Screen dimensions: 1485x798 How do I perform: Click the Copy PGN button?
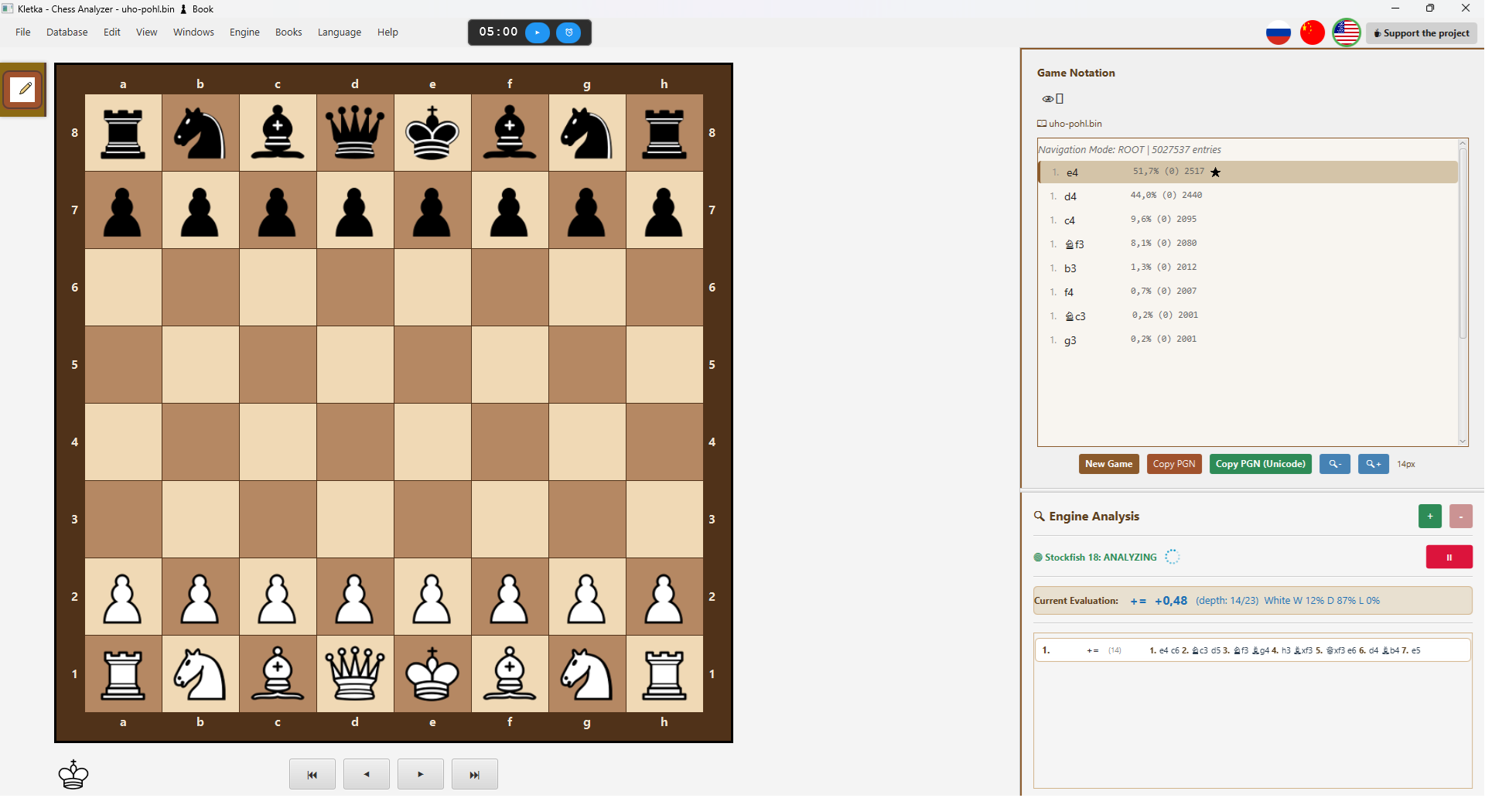pyautogui.click(x=1174, y=464)
